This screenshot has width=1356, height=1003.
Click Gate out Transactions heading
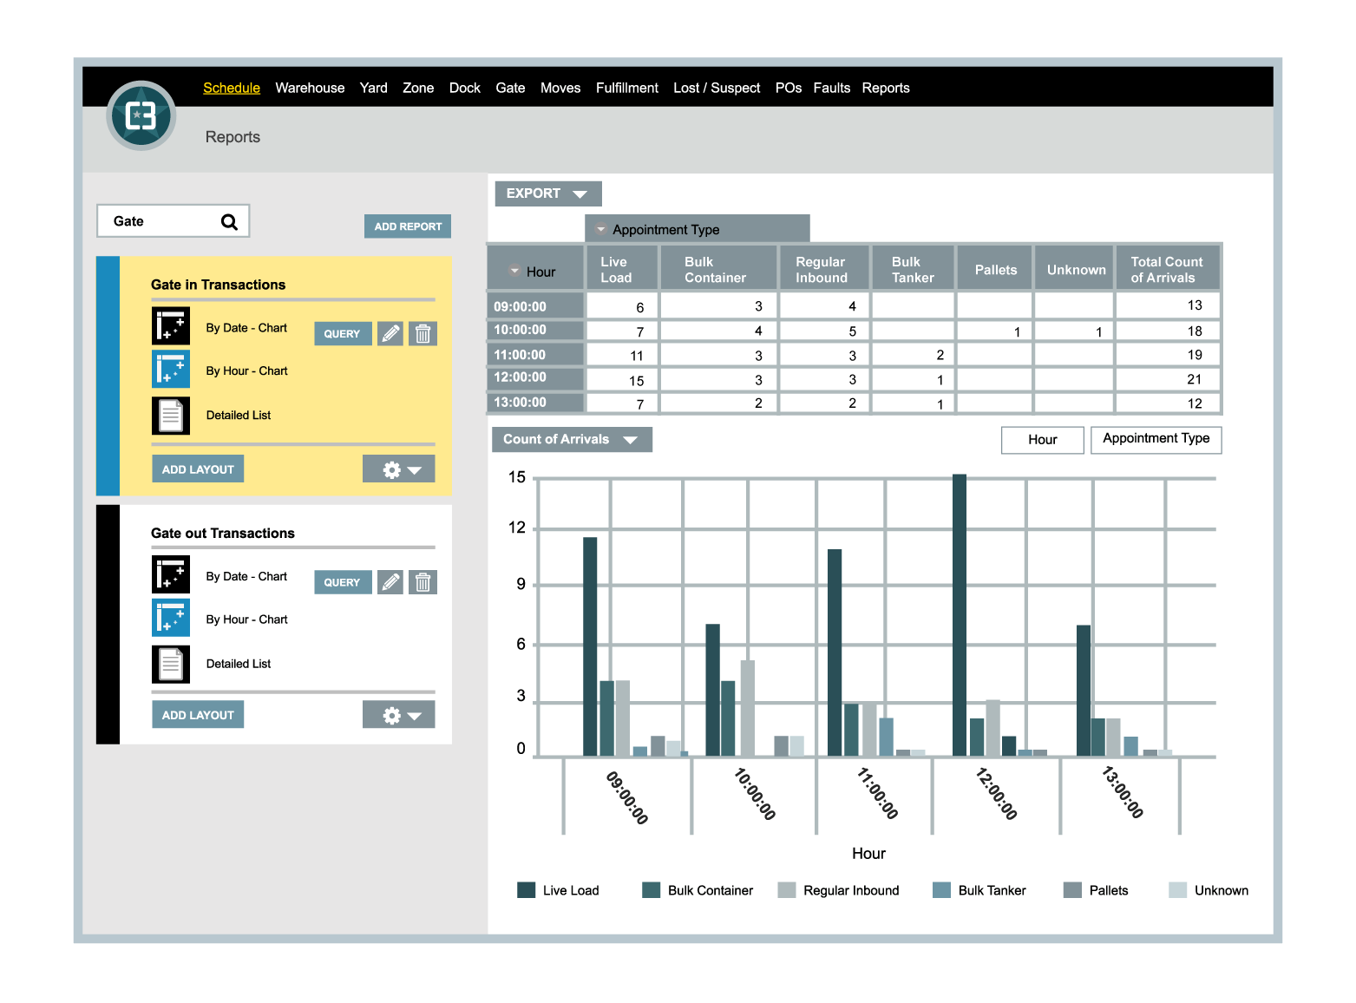point(223,534)
